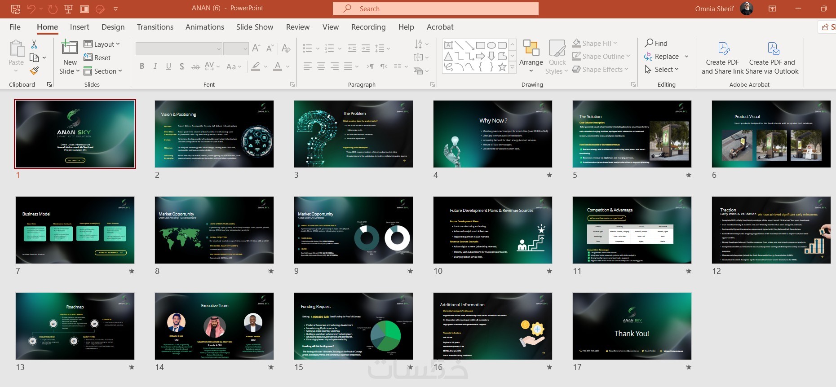836x387 pixels.
Task: Toggle Strikethrough formatting
Action: (x=195, y=66)
